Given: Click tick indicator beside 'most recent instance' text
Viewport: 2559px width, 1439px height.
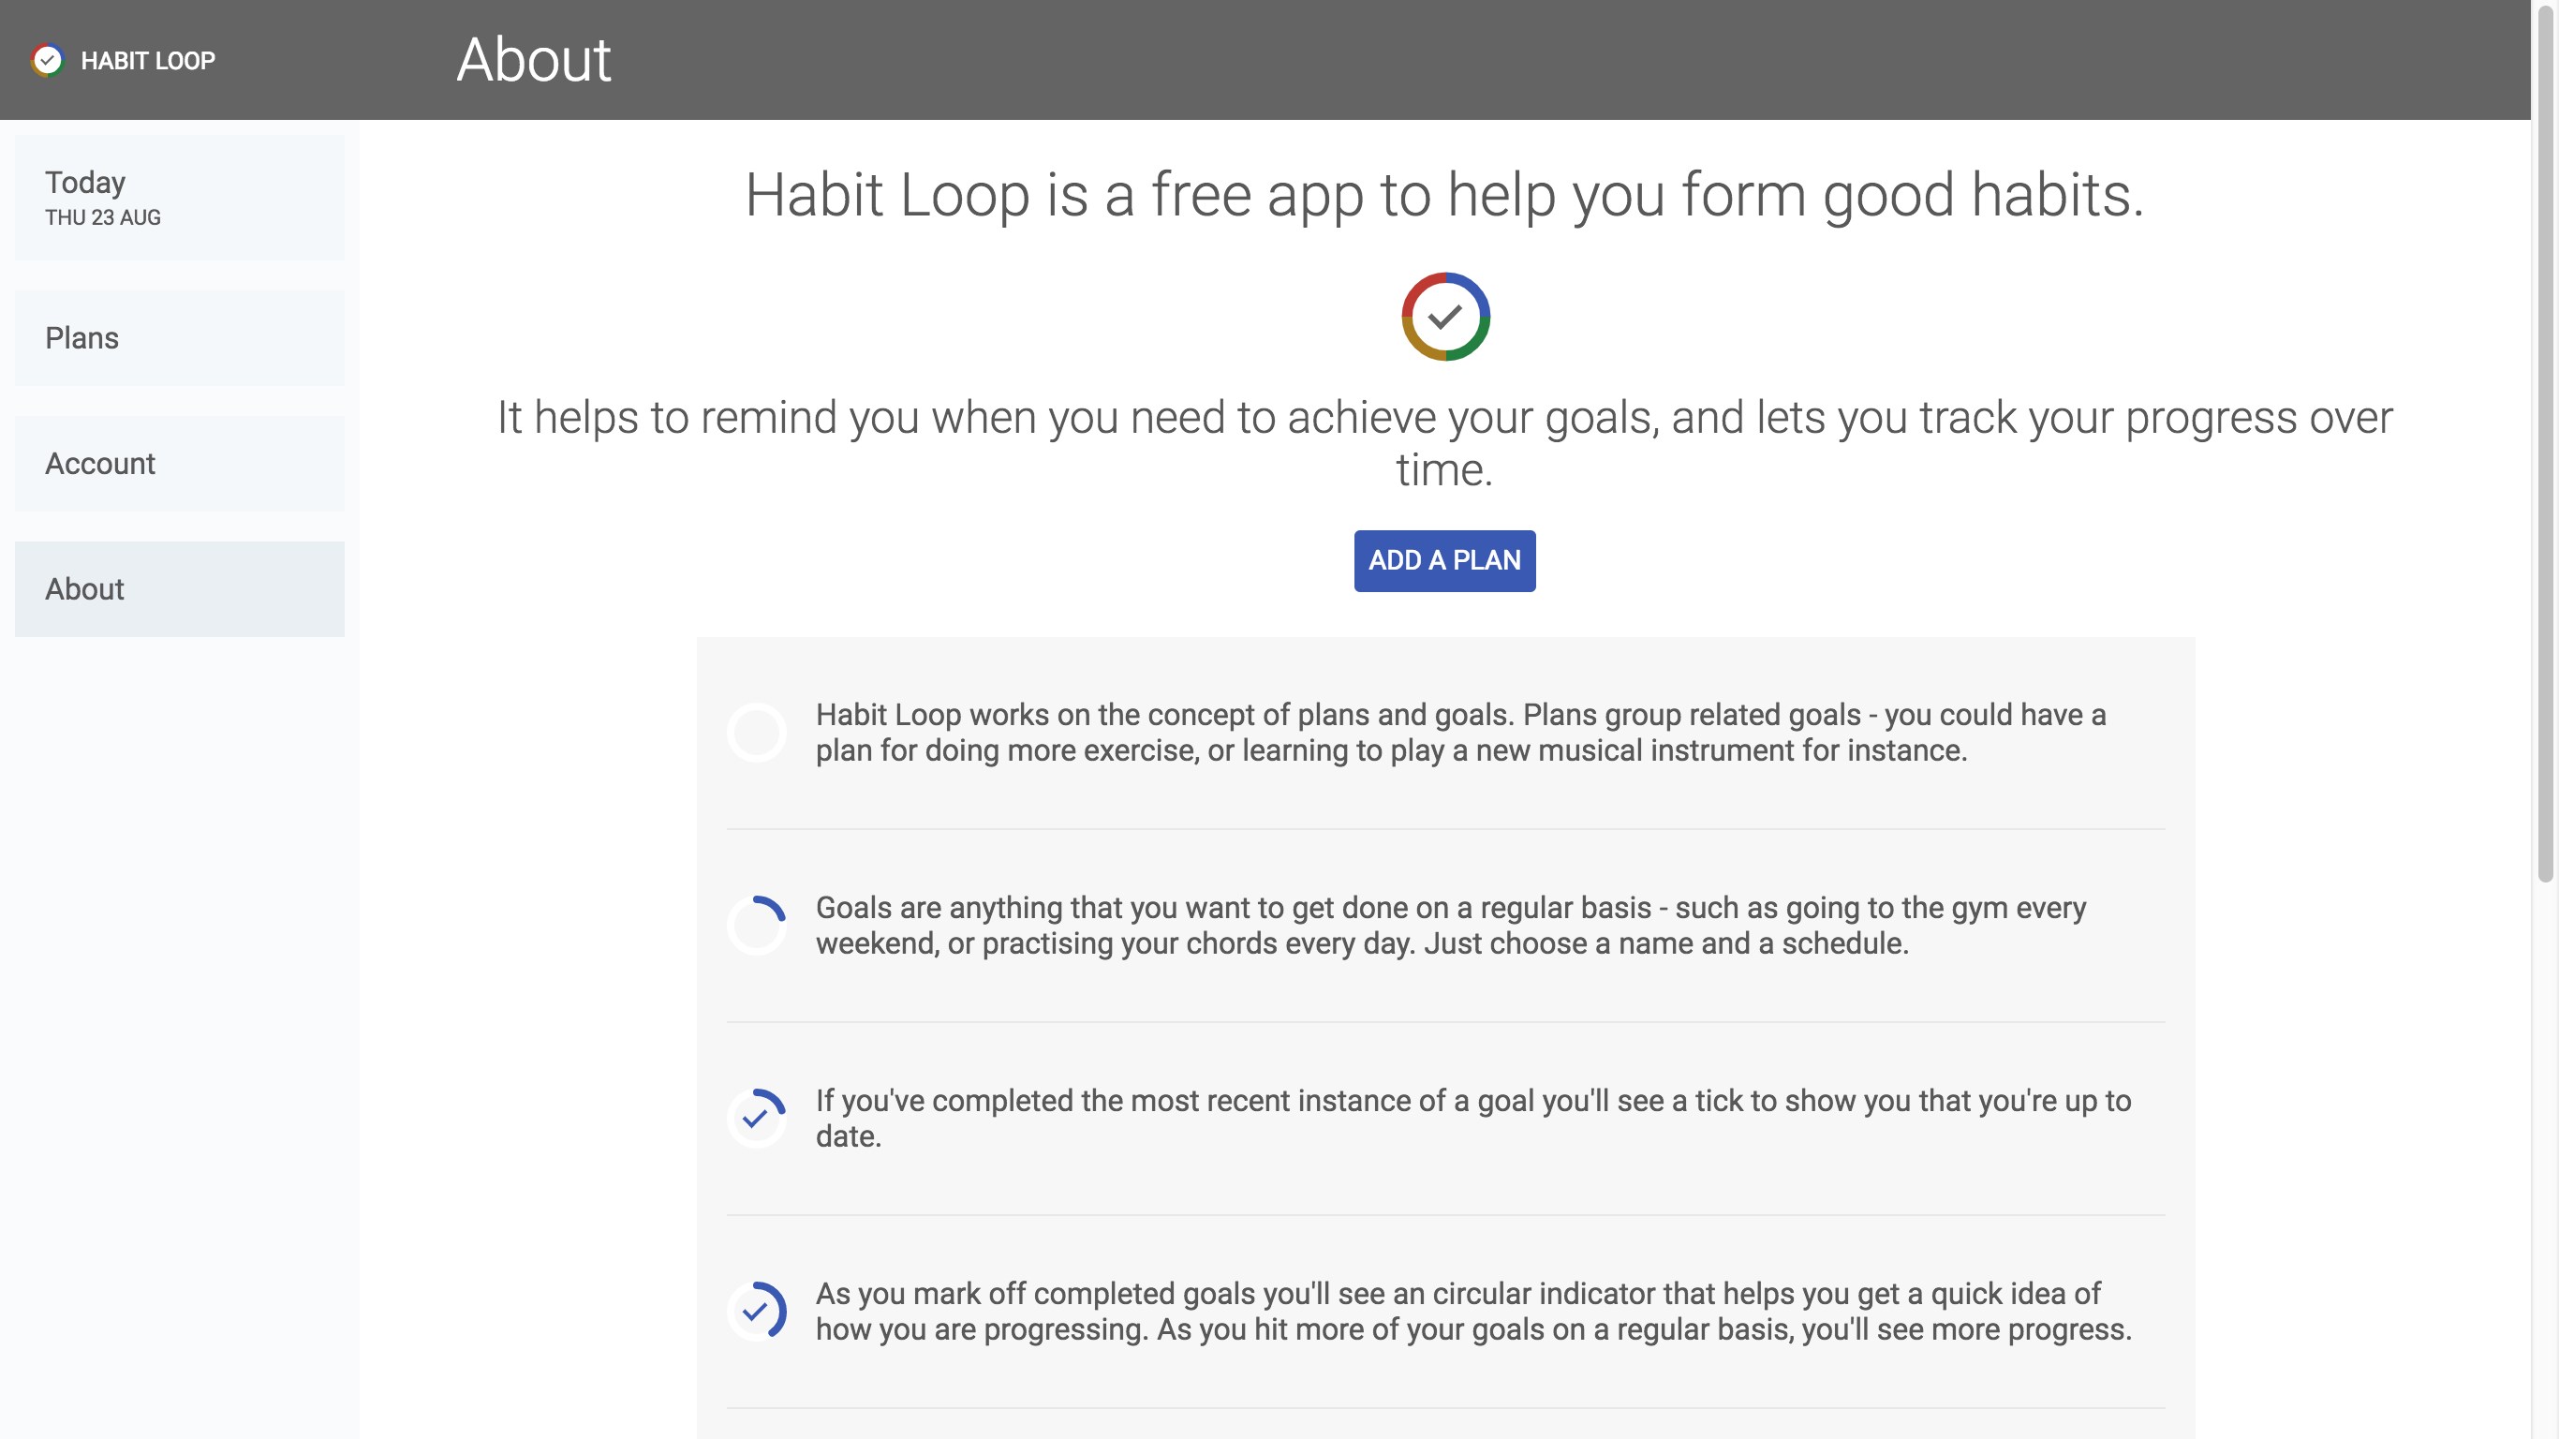Looking at the screenshot, I should 757,1118.
